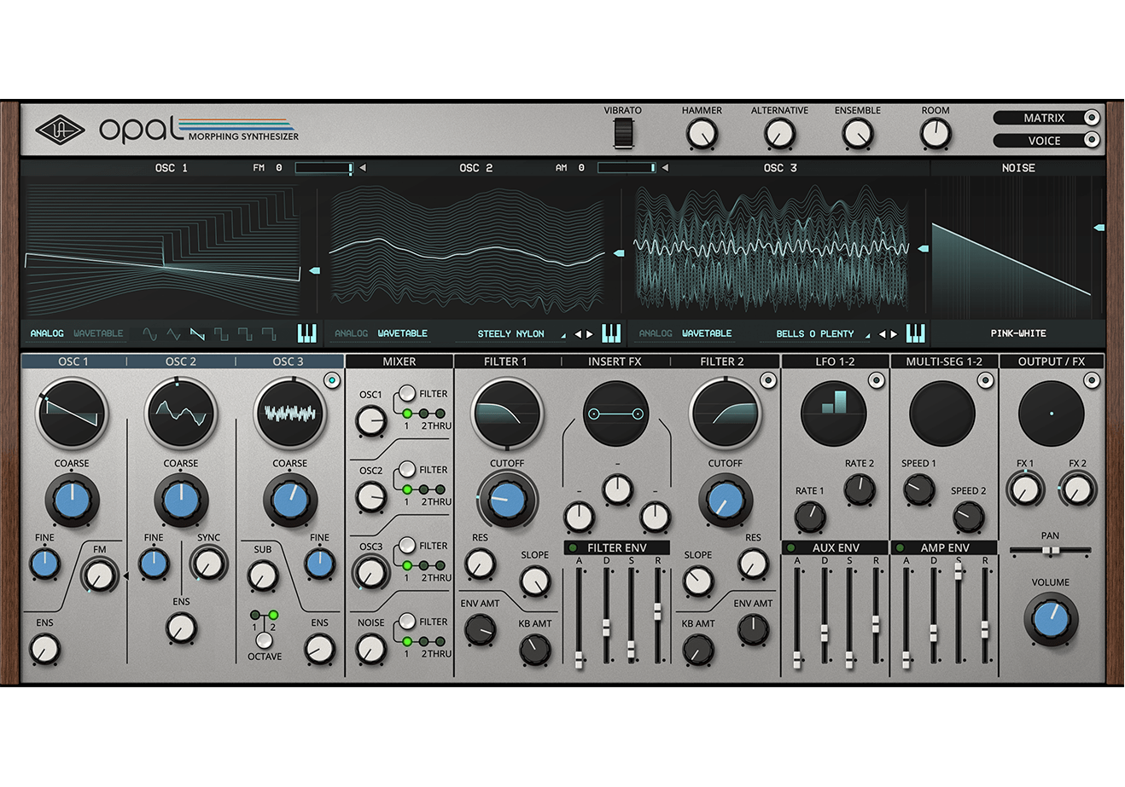The height and width of the screenshot is (787, 1125).
Task: Click the OSC 3 keyboard tracking piano icon
Action: 915,333
